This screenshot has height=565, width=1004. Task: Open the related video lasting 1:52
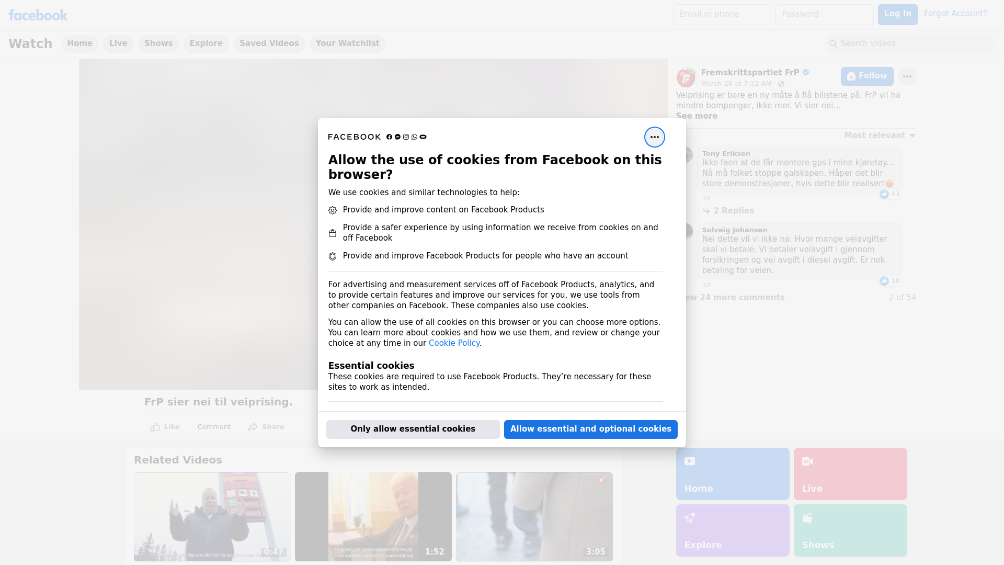coord(373,516)
